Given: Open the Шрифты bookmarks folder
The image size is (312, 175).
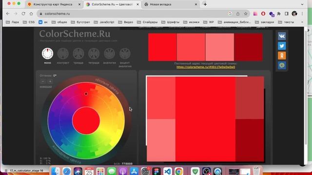Looking at the screenshot, I should (170, 22).
